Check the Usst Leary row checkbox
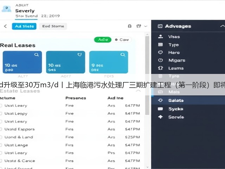Image resolution: width=225 pixels, height=169 pixels. (1, 106)
